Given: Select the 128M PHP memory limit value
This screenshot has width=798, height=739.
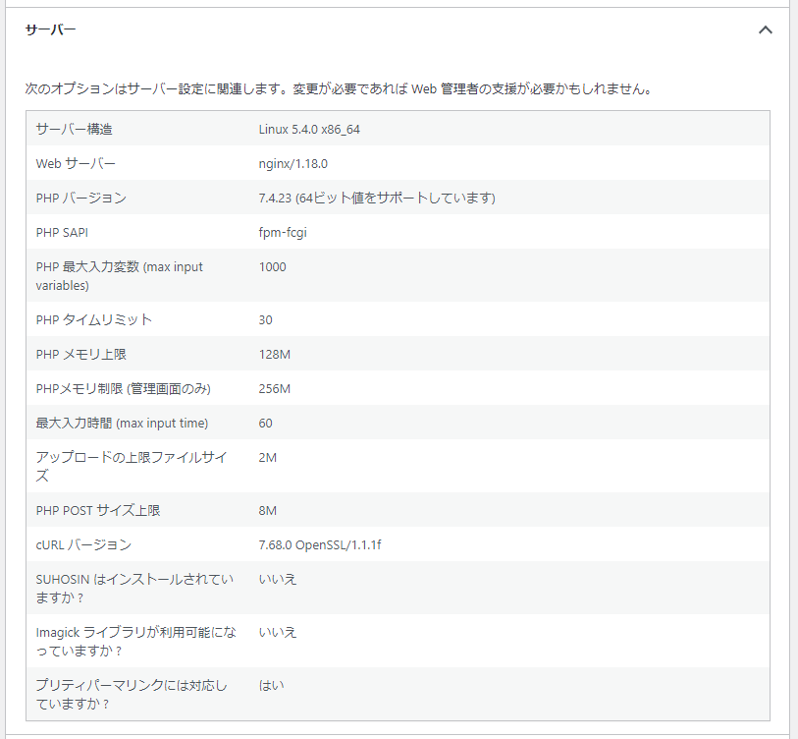Looking at the screenshot, I should click(x=275, y=354).
